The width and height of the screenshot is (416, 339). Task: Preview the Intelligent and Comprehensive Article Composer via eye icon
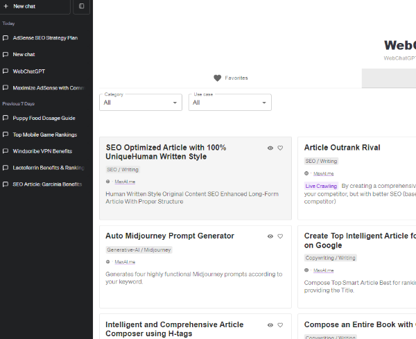[270, 325]
